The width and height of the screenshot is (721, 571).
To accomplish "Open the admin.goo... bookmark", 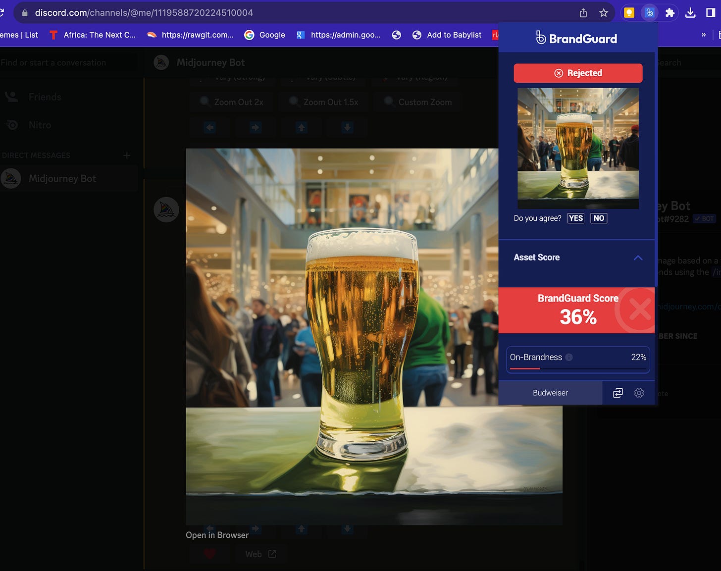I will (339, 35).
